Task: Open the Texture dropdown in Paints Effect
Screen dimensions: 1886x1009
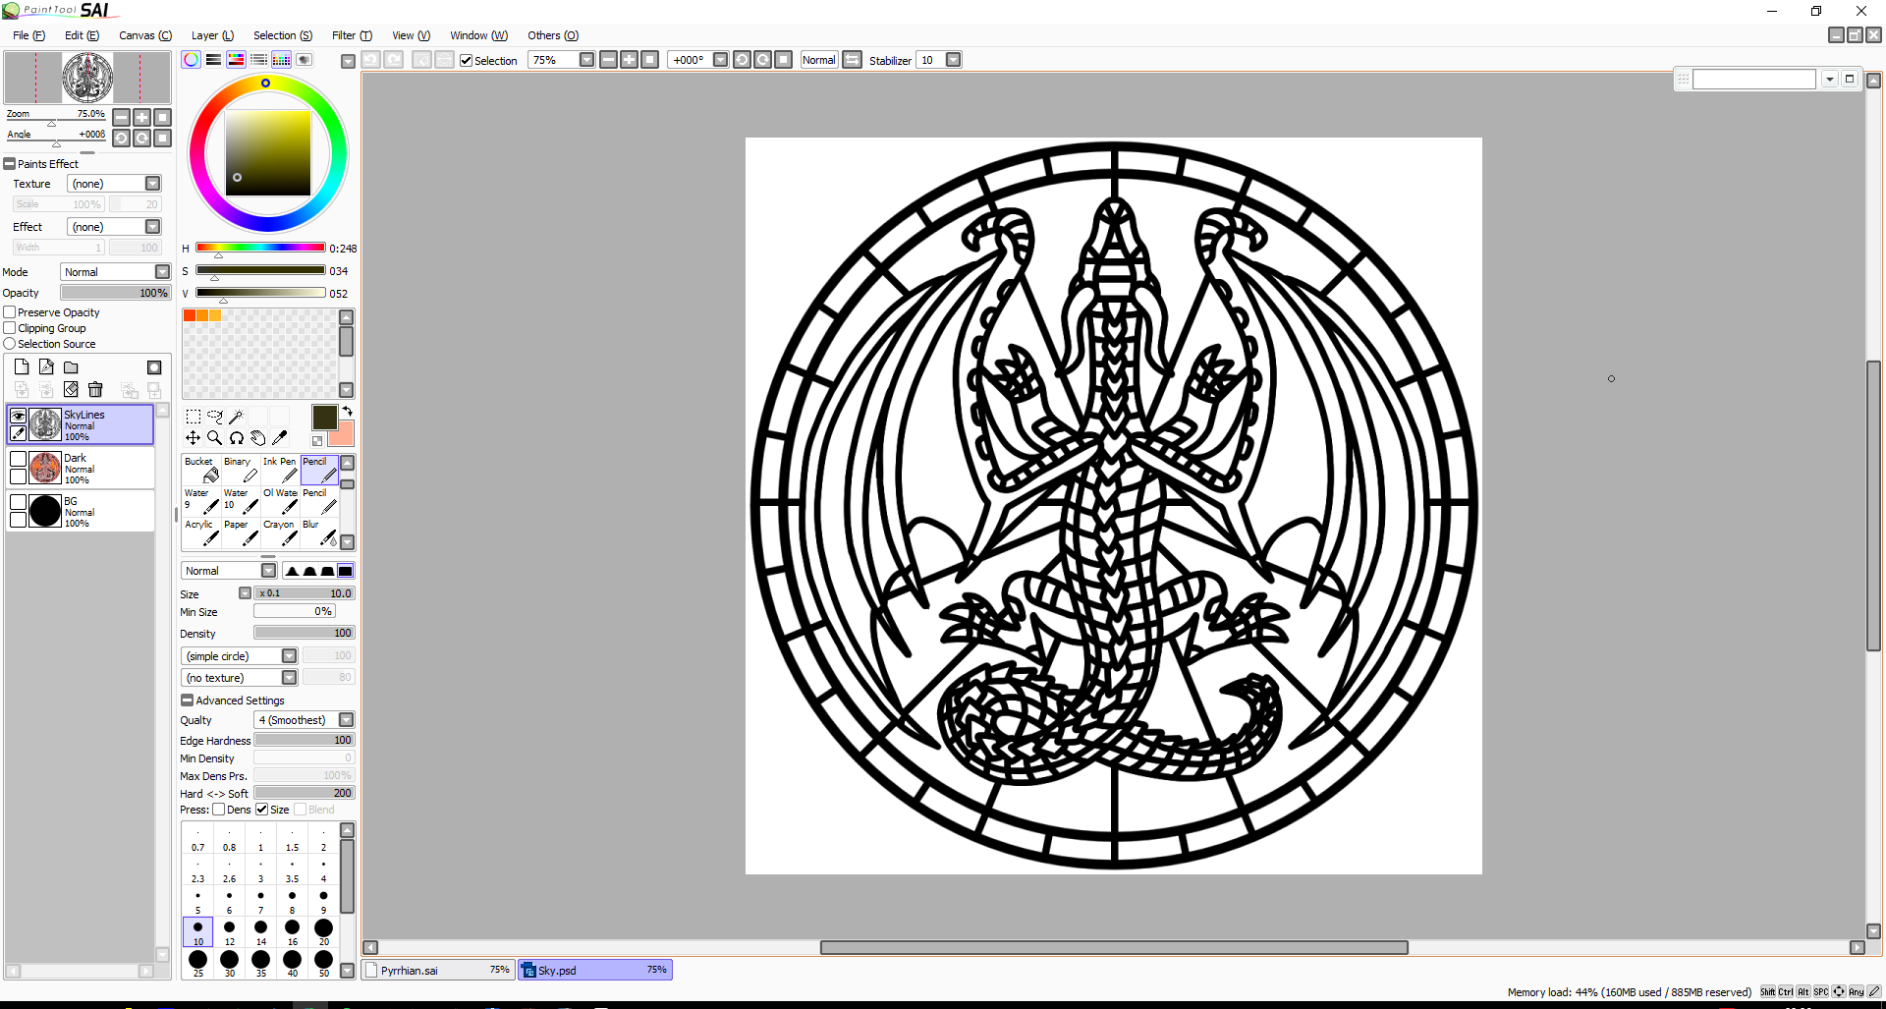Action: 152,184
